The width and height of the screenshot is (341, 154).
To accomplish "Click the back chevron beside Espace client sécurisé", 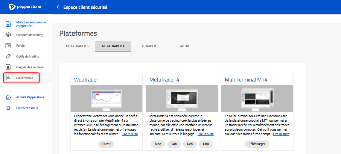I will [x=58, y=7].
